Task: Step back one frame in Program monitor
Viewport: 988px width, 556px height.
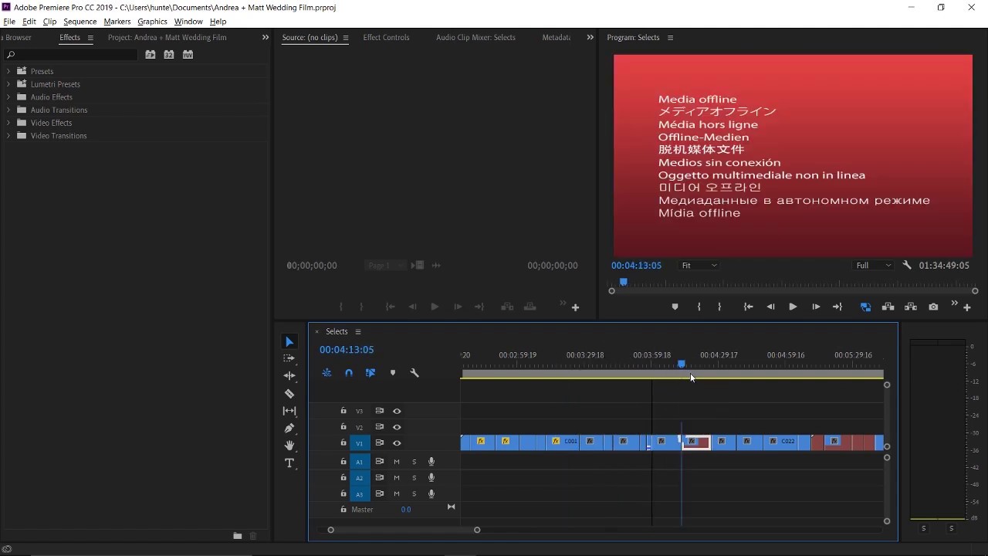Action: [x=770, y=307]
